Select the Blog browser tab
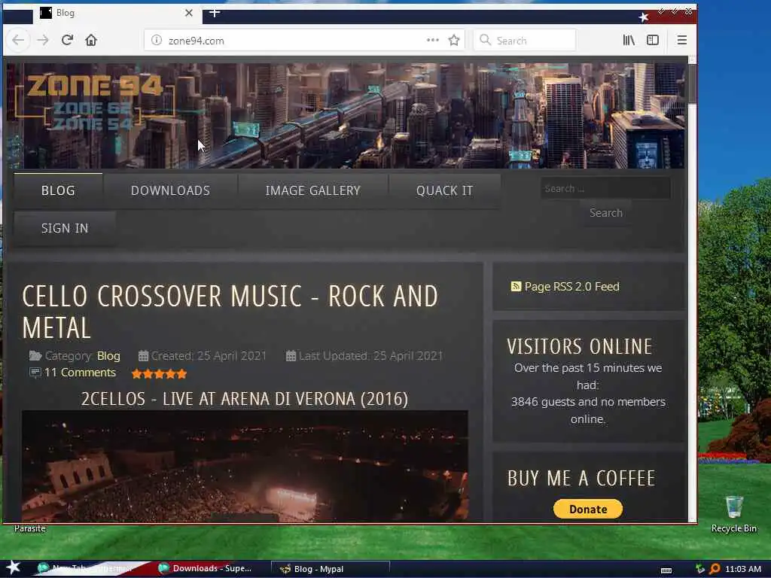Image resolution: width=771 pixels, height=578 pixels. tap(117, 14)
